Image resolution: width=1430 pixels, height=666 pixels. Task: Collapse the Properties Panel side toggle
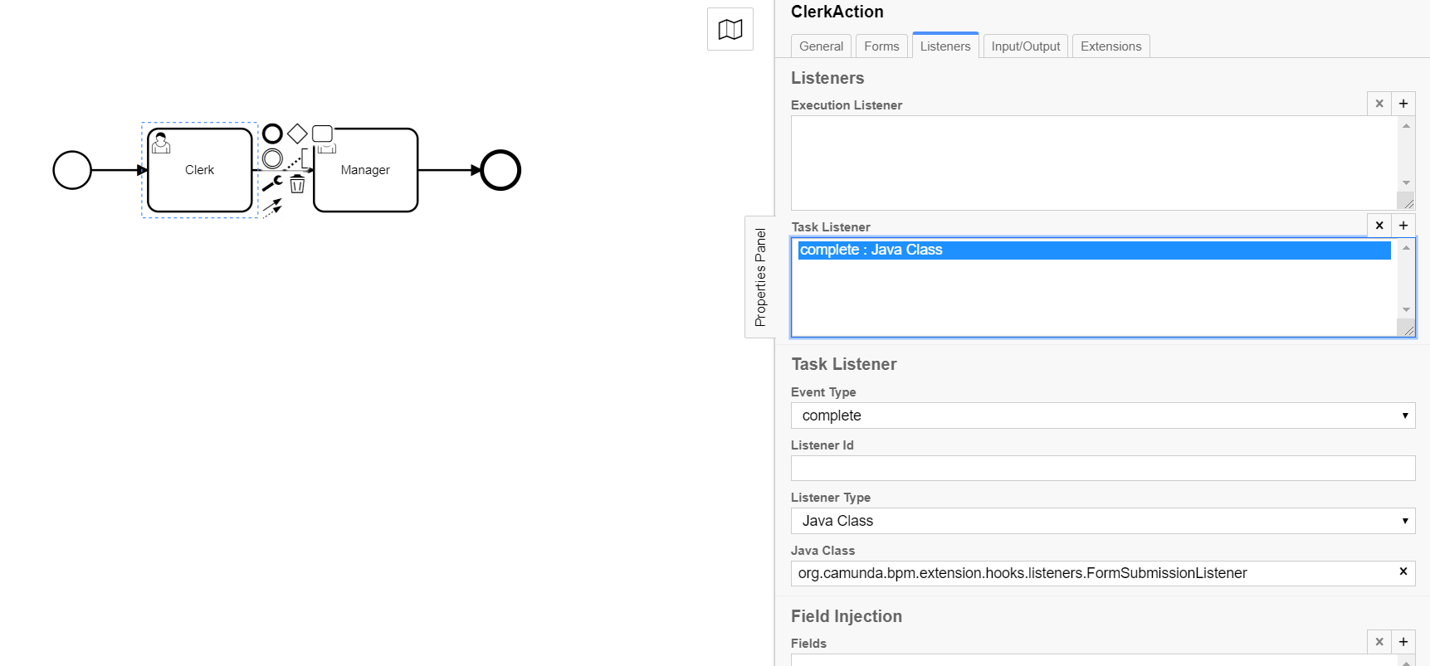(759, 277)
